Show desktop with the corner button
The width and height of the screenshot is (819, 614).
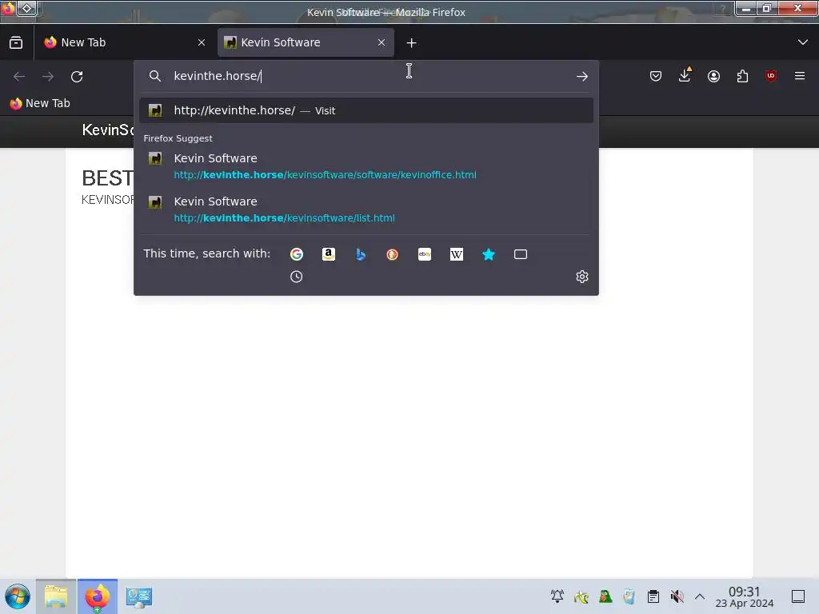coord(798,596)
